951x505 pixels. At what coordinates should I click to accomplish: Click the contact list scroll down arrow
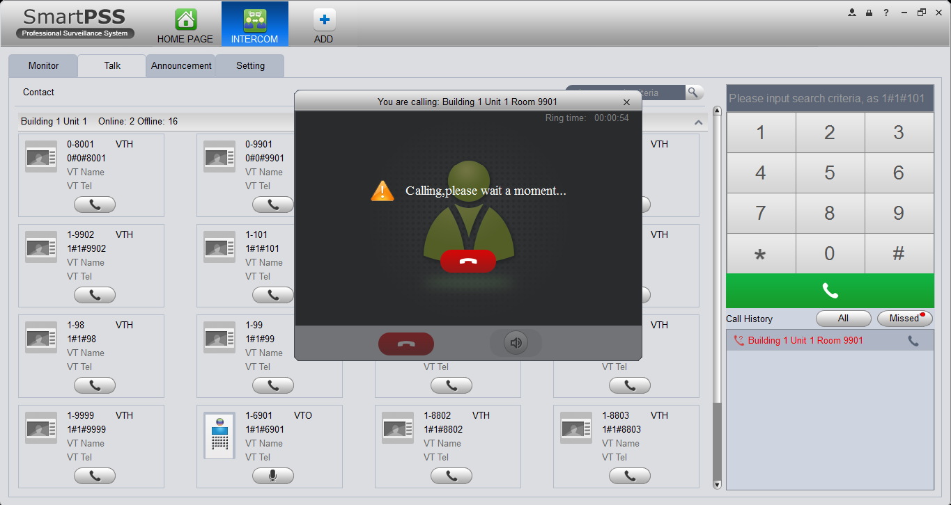click(717, 484)
